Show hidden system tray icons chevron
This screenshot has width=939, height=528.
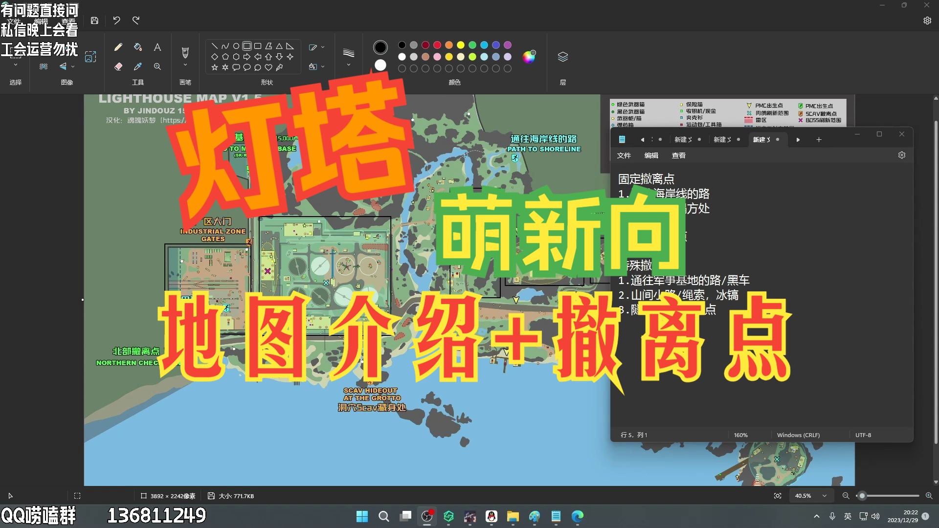(x=816, y=516)
